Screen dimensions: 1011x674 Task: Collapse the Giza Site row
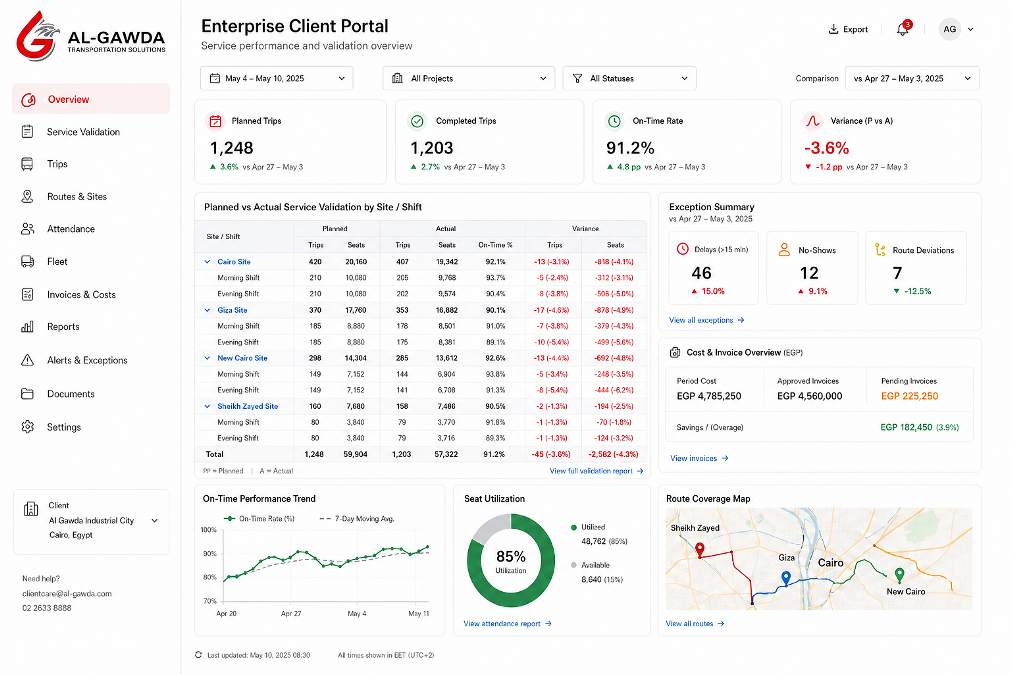point(207,310)
